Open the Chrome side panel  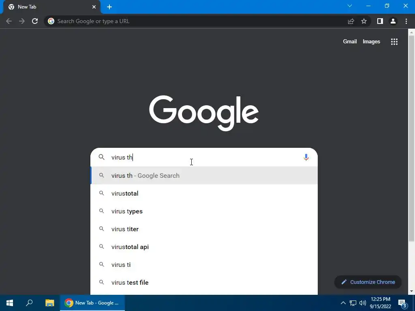tap(380, 21)
